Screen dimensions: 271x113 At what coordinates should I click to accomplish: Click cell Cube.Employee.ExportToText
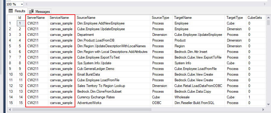[x=113, y=57]
